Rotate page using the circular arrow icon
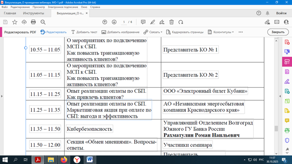The height and width of the screenshot is (164, 292). click(x=181, y=22)
